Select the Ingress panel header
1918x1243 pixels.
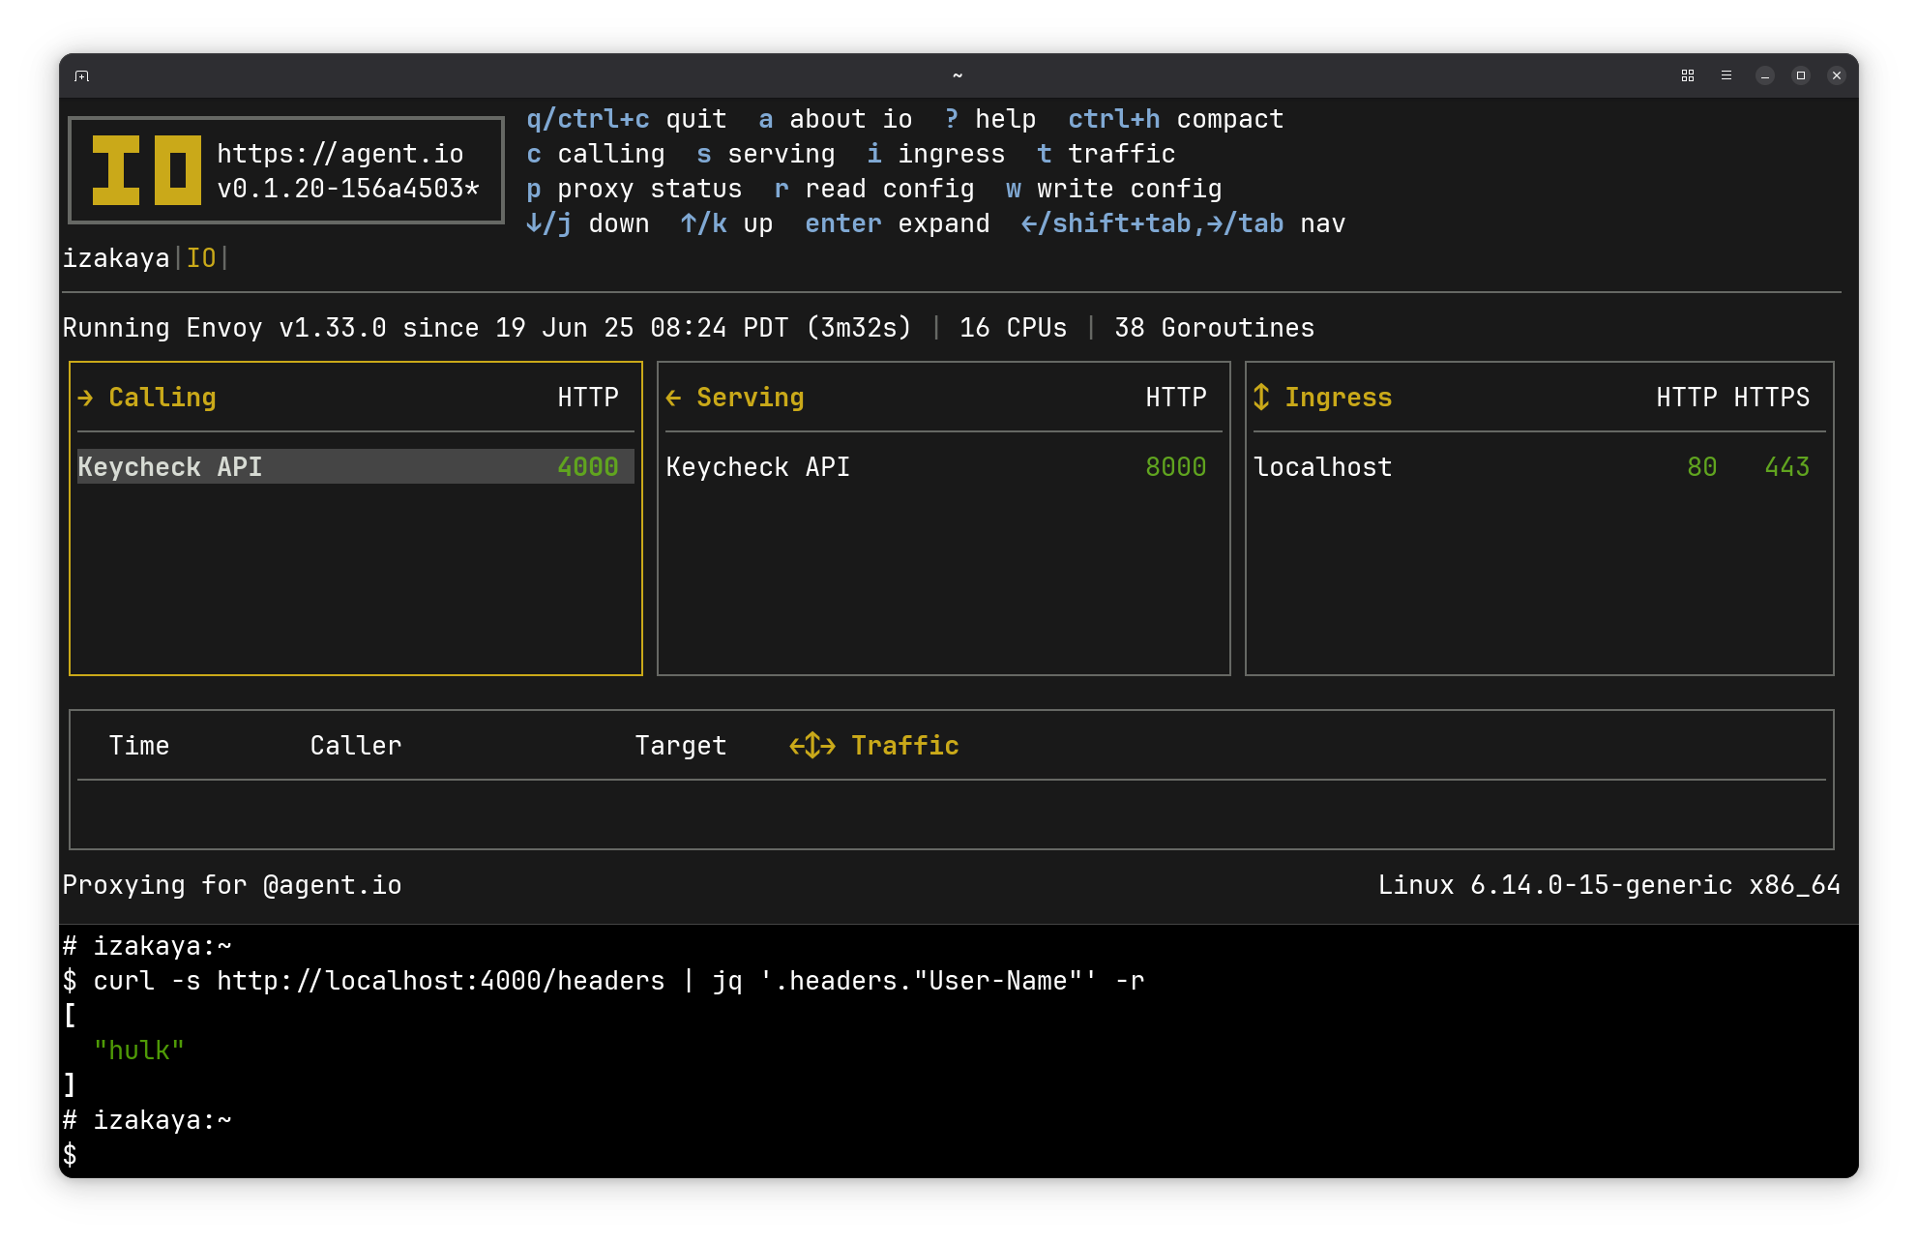(x=1339, y=398)
